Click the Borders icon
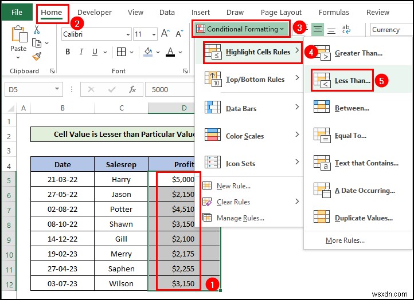The width and height of the screenshot is (414, 300). (121, 52)
